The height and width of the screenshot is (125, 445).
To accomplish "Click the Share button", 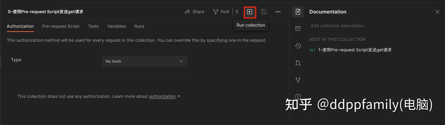I will 195,12.
